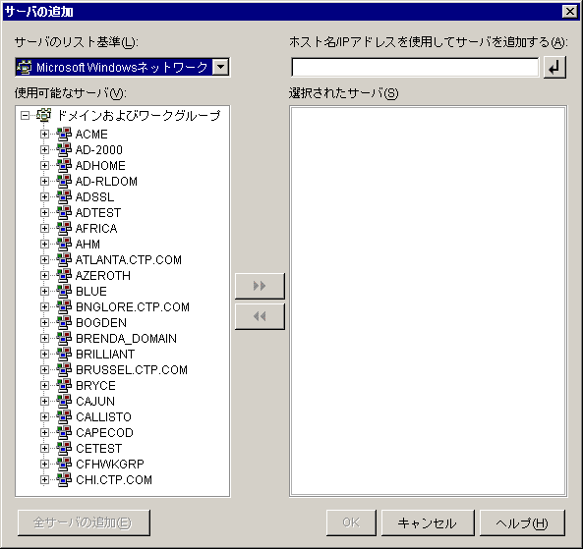Viewport: 583px width, 549px height.
Task: Click the AFRICA domain icon
Action: click(64, 228)
